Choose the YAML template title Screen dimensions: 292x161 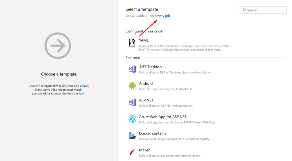pyautogui.click(x=144, y=40)
